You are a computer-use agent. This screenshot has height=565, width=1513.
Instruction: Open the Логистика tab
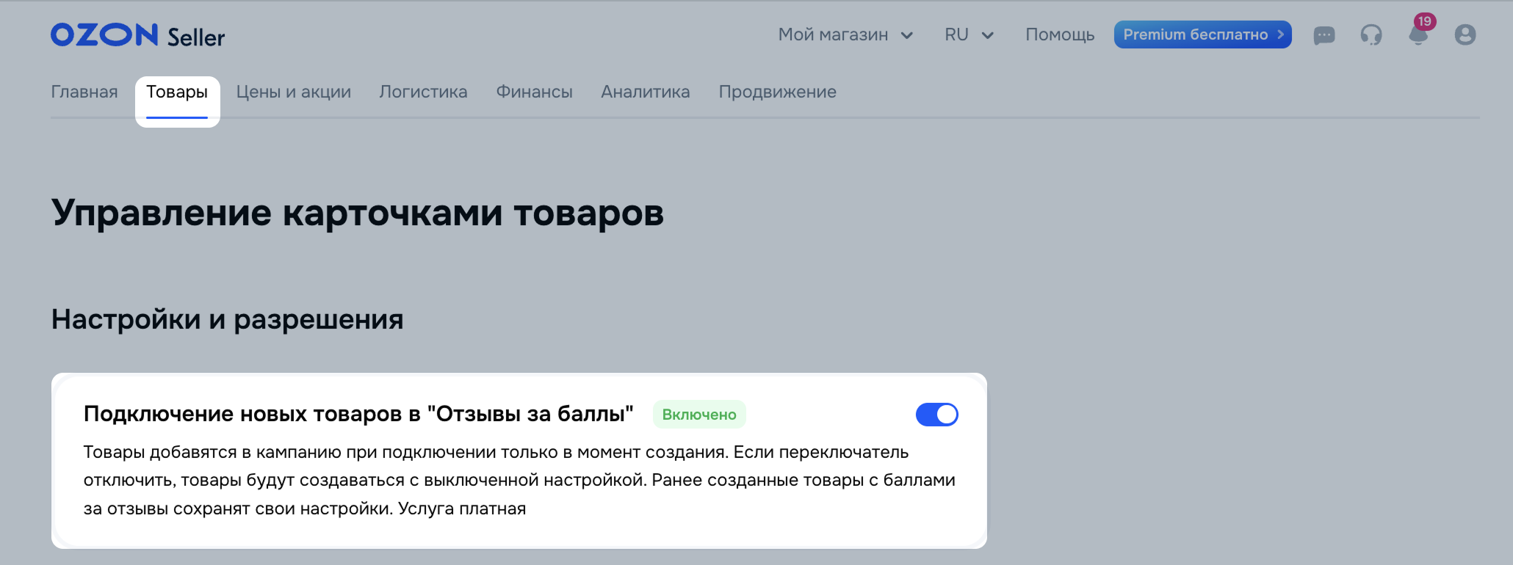tap(423, 92)
